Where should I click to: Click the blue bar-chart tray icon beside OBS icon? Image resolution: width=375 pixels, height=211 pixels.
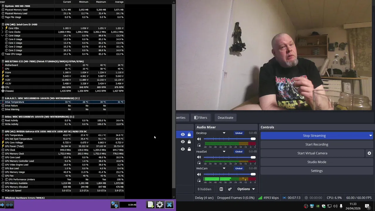coord(312,206)
